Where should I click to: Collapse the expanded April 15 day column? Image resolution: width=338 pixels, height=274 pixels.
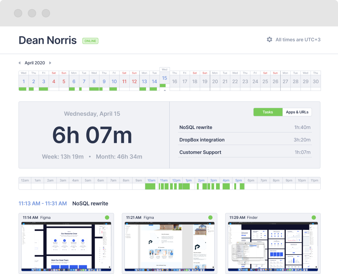tap(164, 91)
